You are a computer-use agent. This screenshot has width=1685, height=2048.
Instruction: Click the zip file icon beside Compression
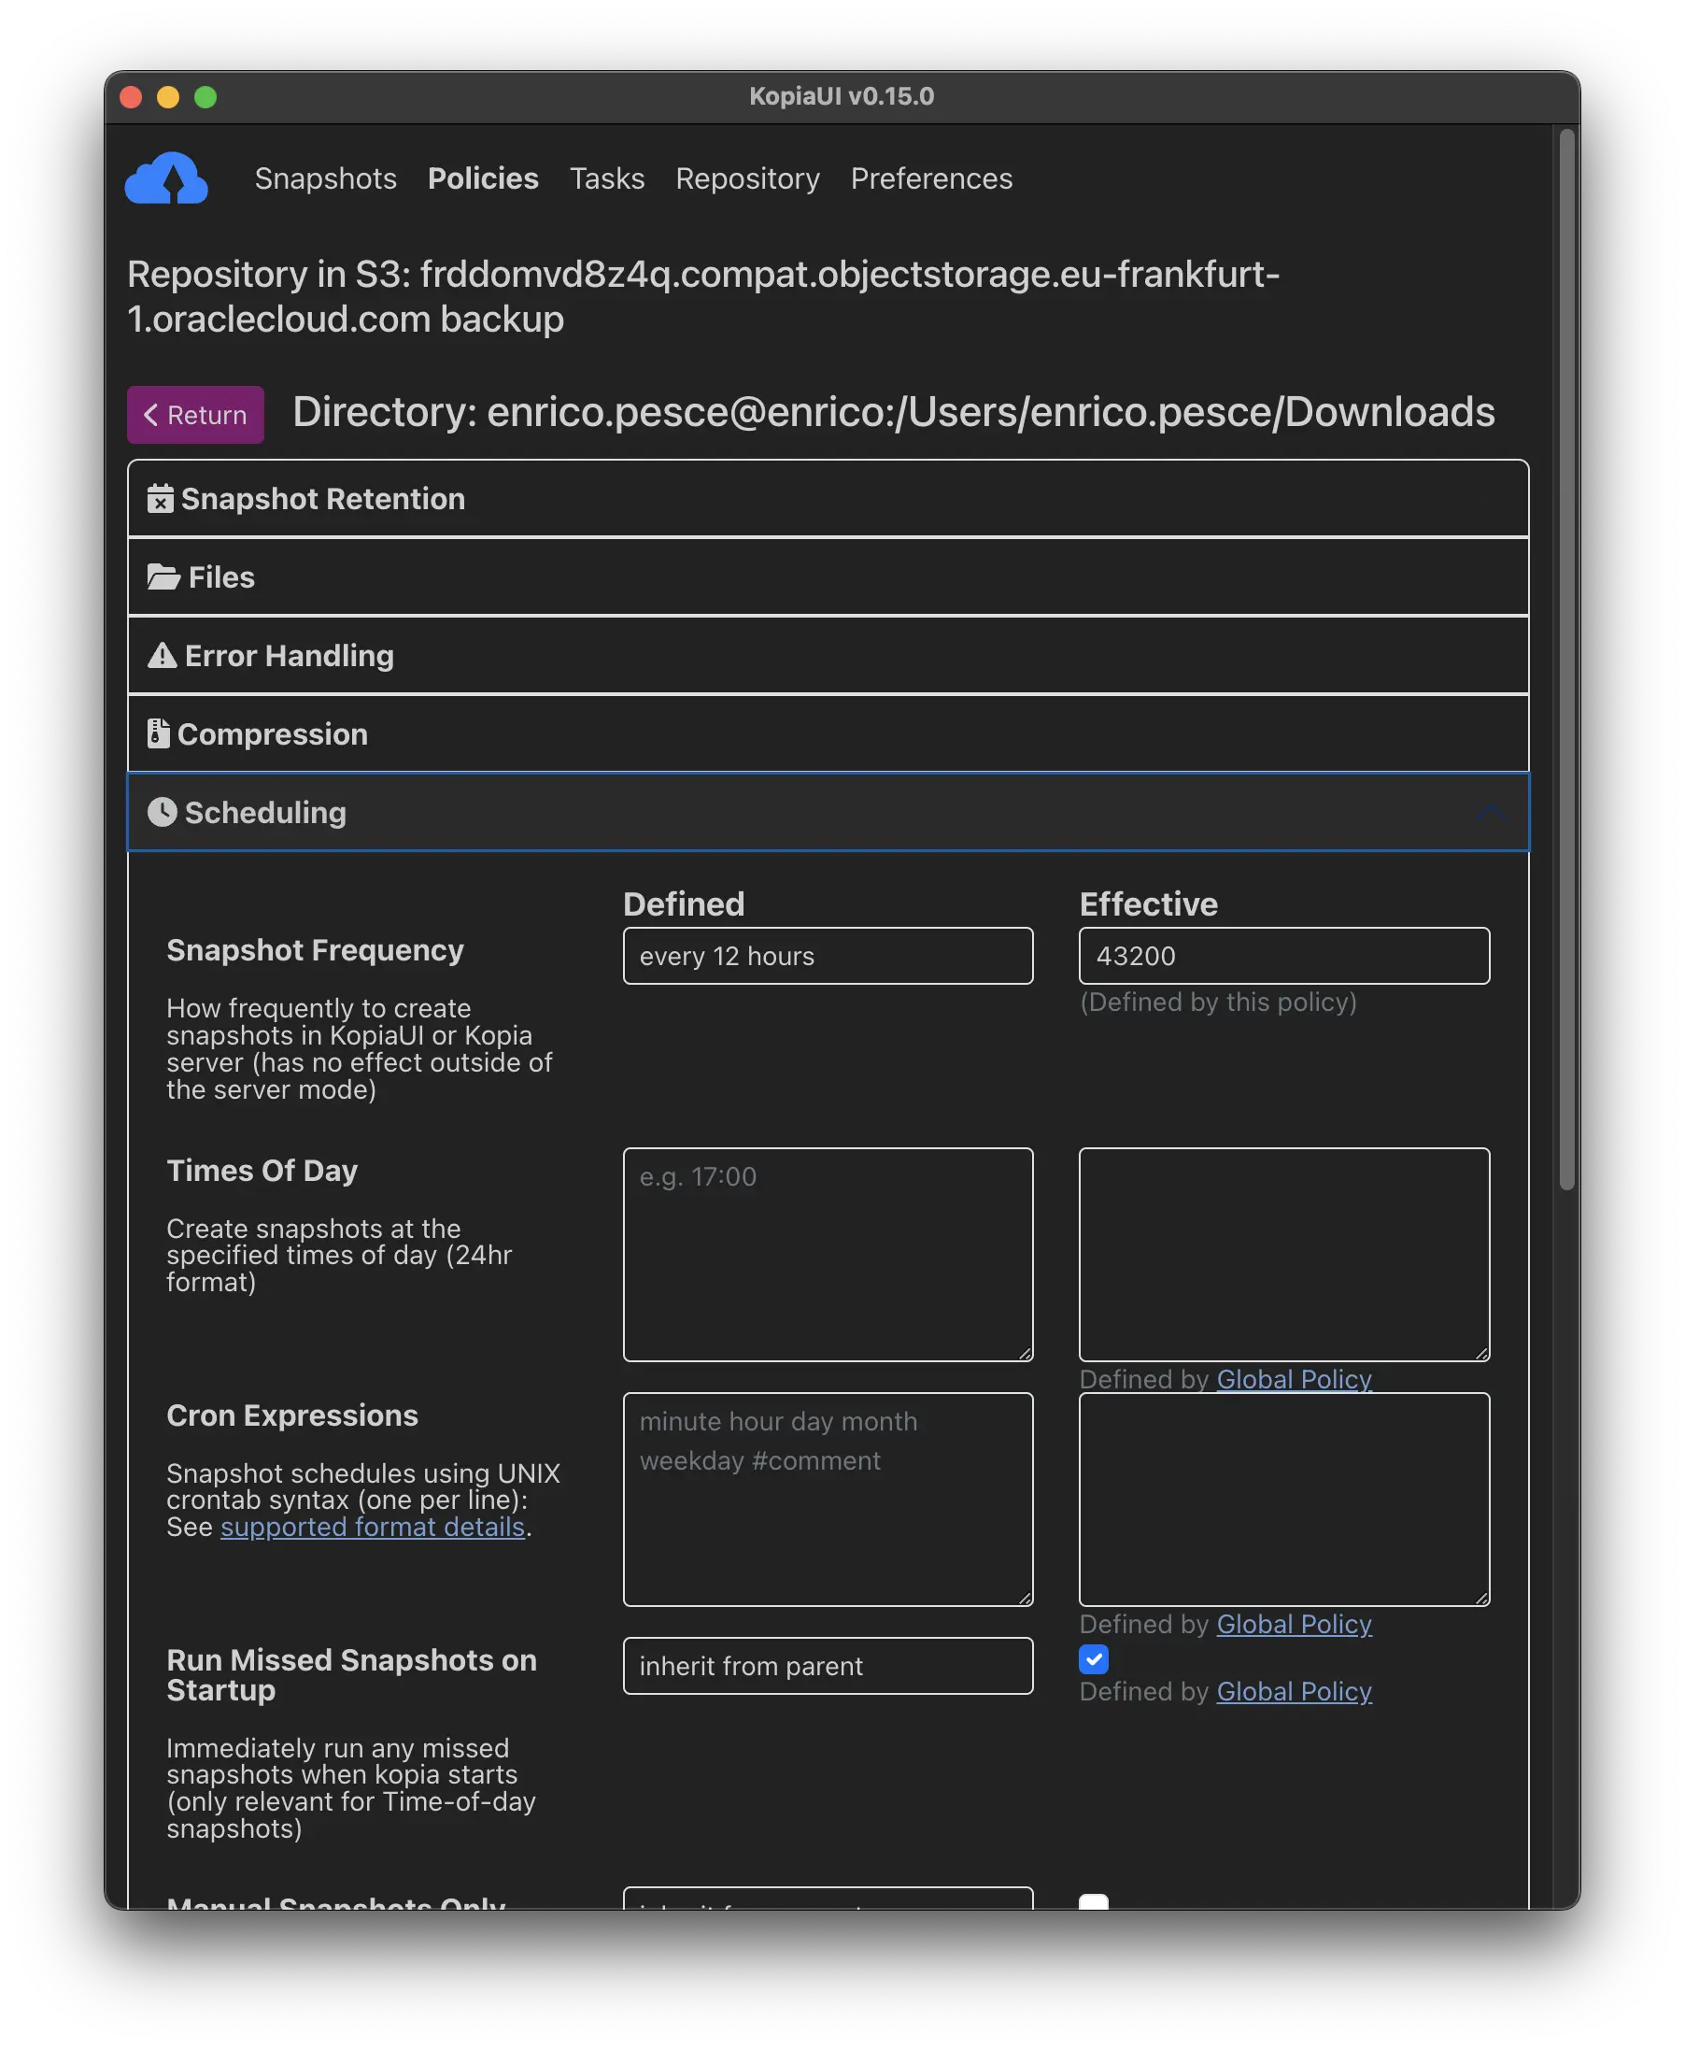(158, 733)
